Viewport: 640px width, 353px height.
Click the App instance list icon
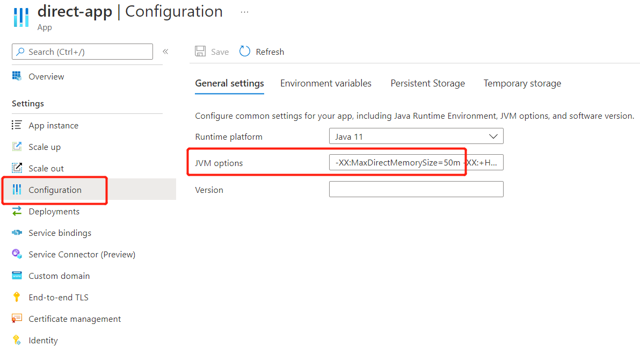[x=17, y=125]
